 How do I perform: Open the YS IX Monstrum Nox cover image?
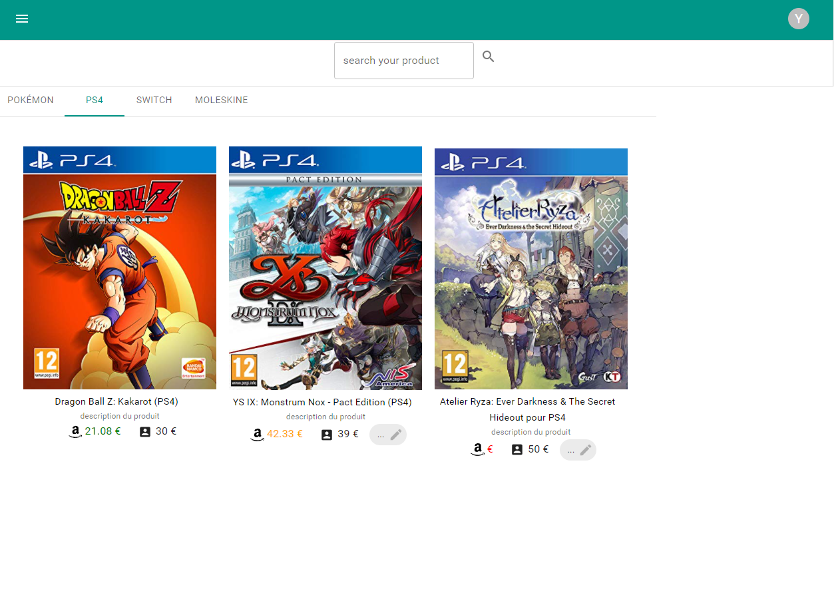coord(325,268)
